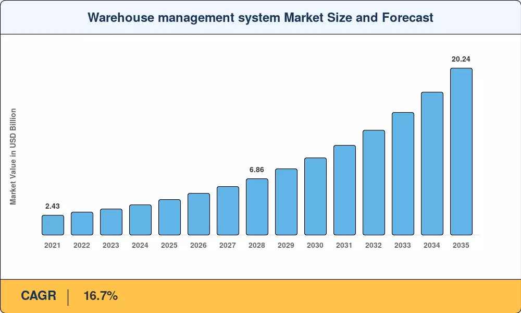Click the 2022 bar in the chart

click(x=82, y=223)
